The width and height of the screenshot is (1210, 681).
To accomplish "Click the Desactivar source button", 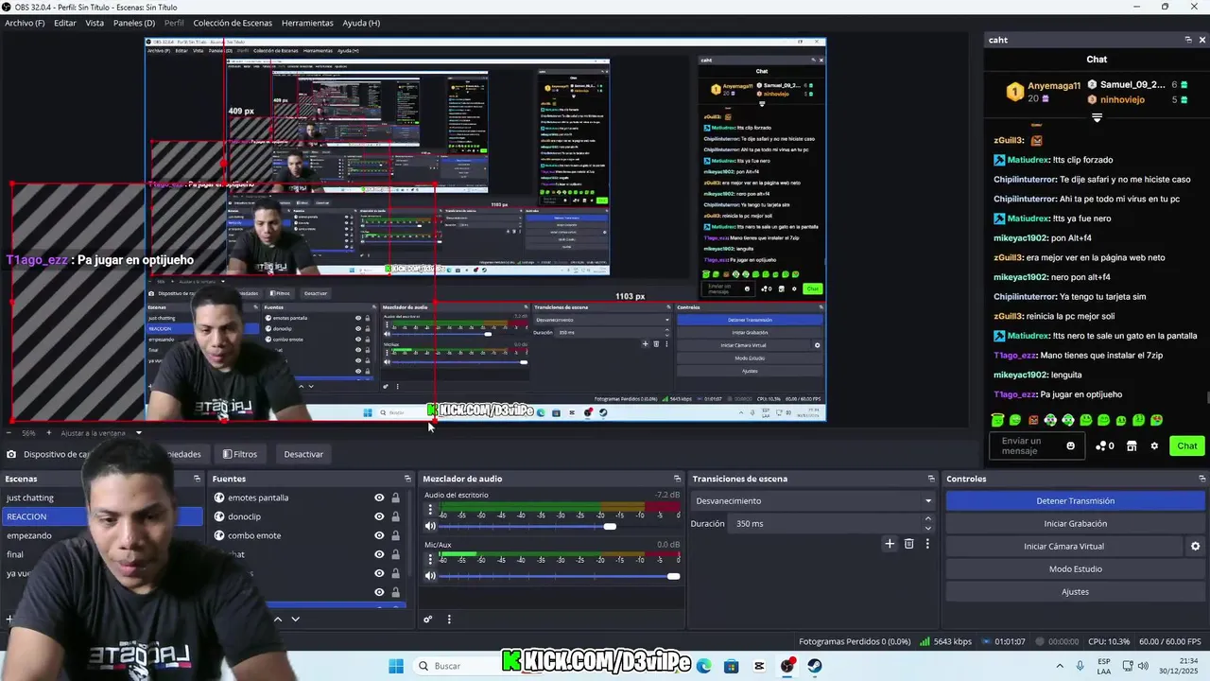I will click(303, 454).
